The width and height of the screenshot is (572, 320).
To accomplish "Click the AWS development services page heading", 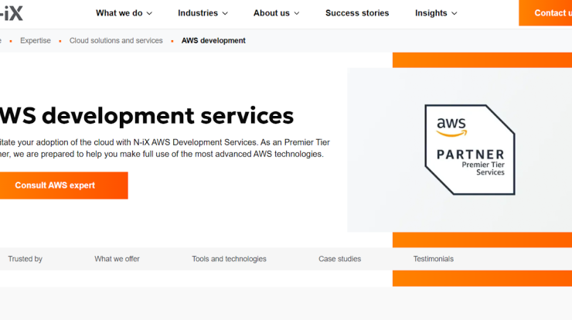I will pyautogui.click(x=147, y=116).
